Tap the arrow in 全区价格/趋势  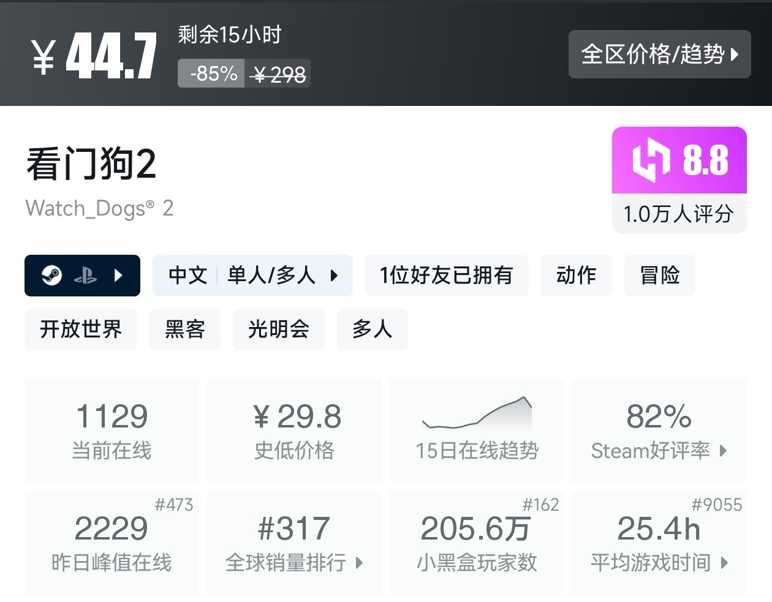(735, 55)
